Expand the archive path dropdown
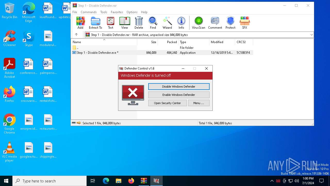The width and height of the screenshot is (330, 186). 311,35
